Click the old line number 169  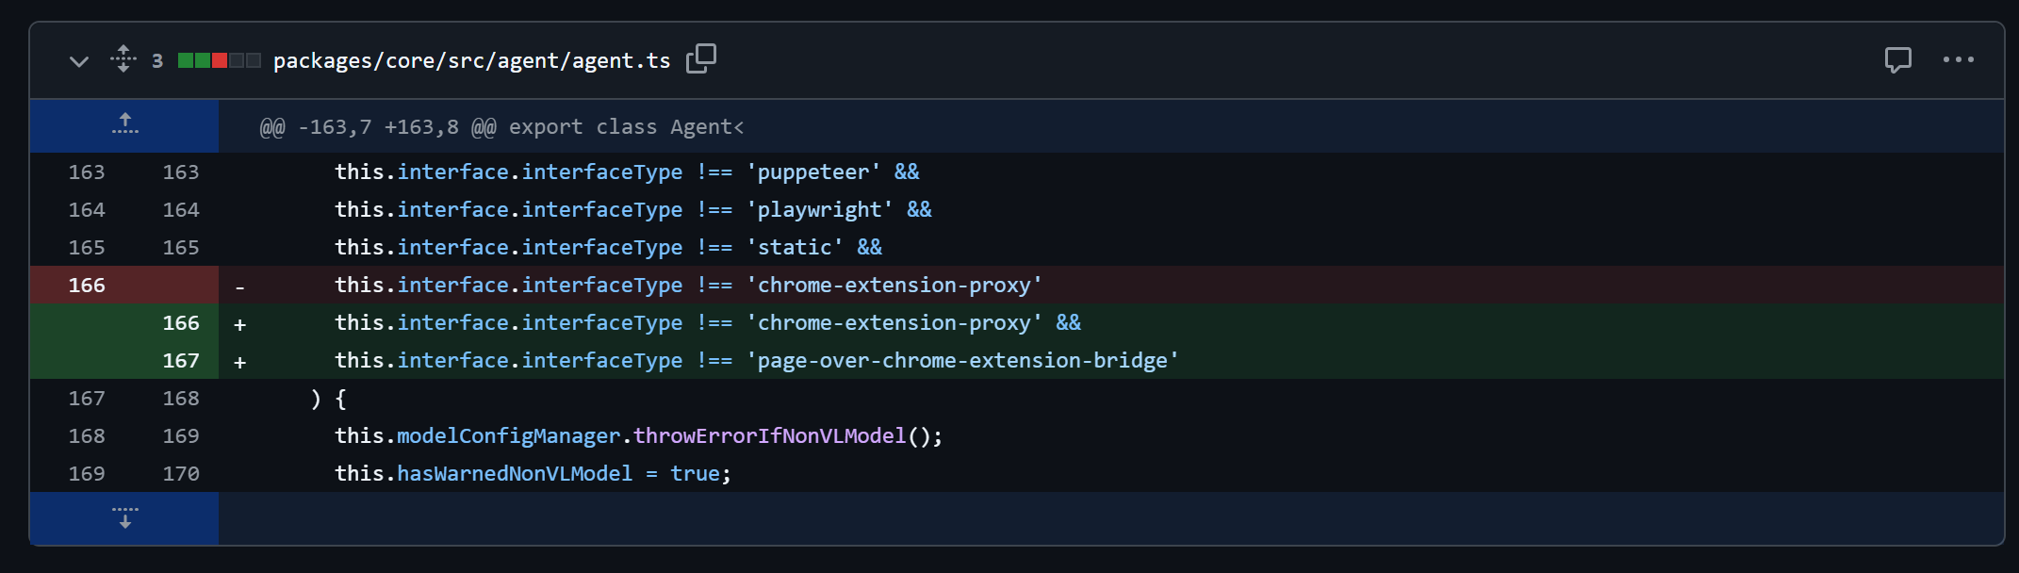(87, 474)
